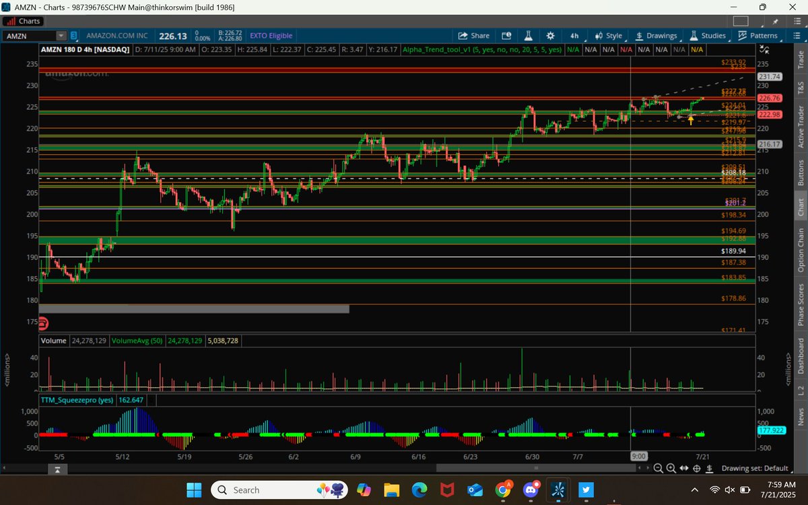808x505 pixels.
Task: Click the dollar drawing icon at chart bottom
Action: click(x=710, y=468)
